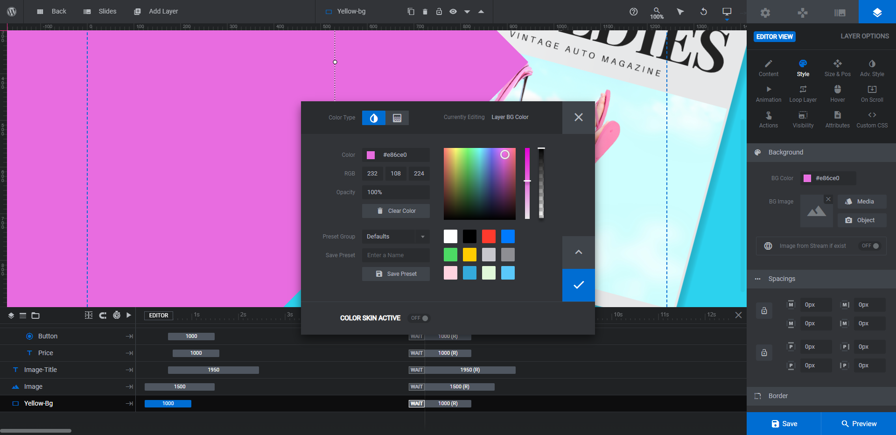This screenshot has height=435, width=896.
Task: Click the Preview button
Action: click(859, 424)
